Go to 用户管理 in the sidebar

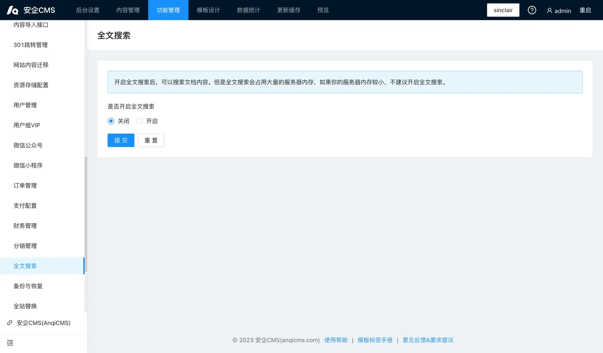point(42,105)
